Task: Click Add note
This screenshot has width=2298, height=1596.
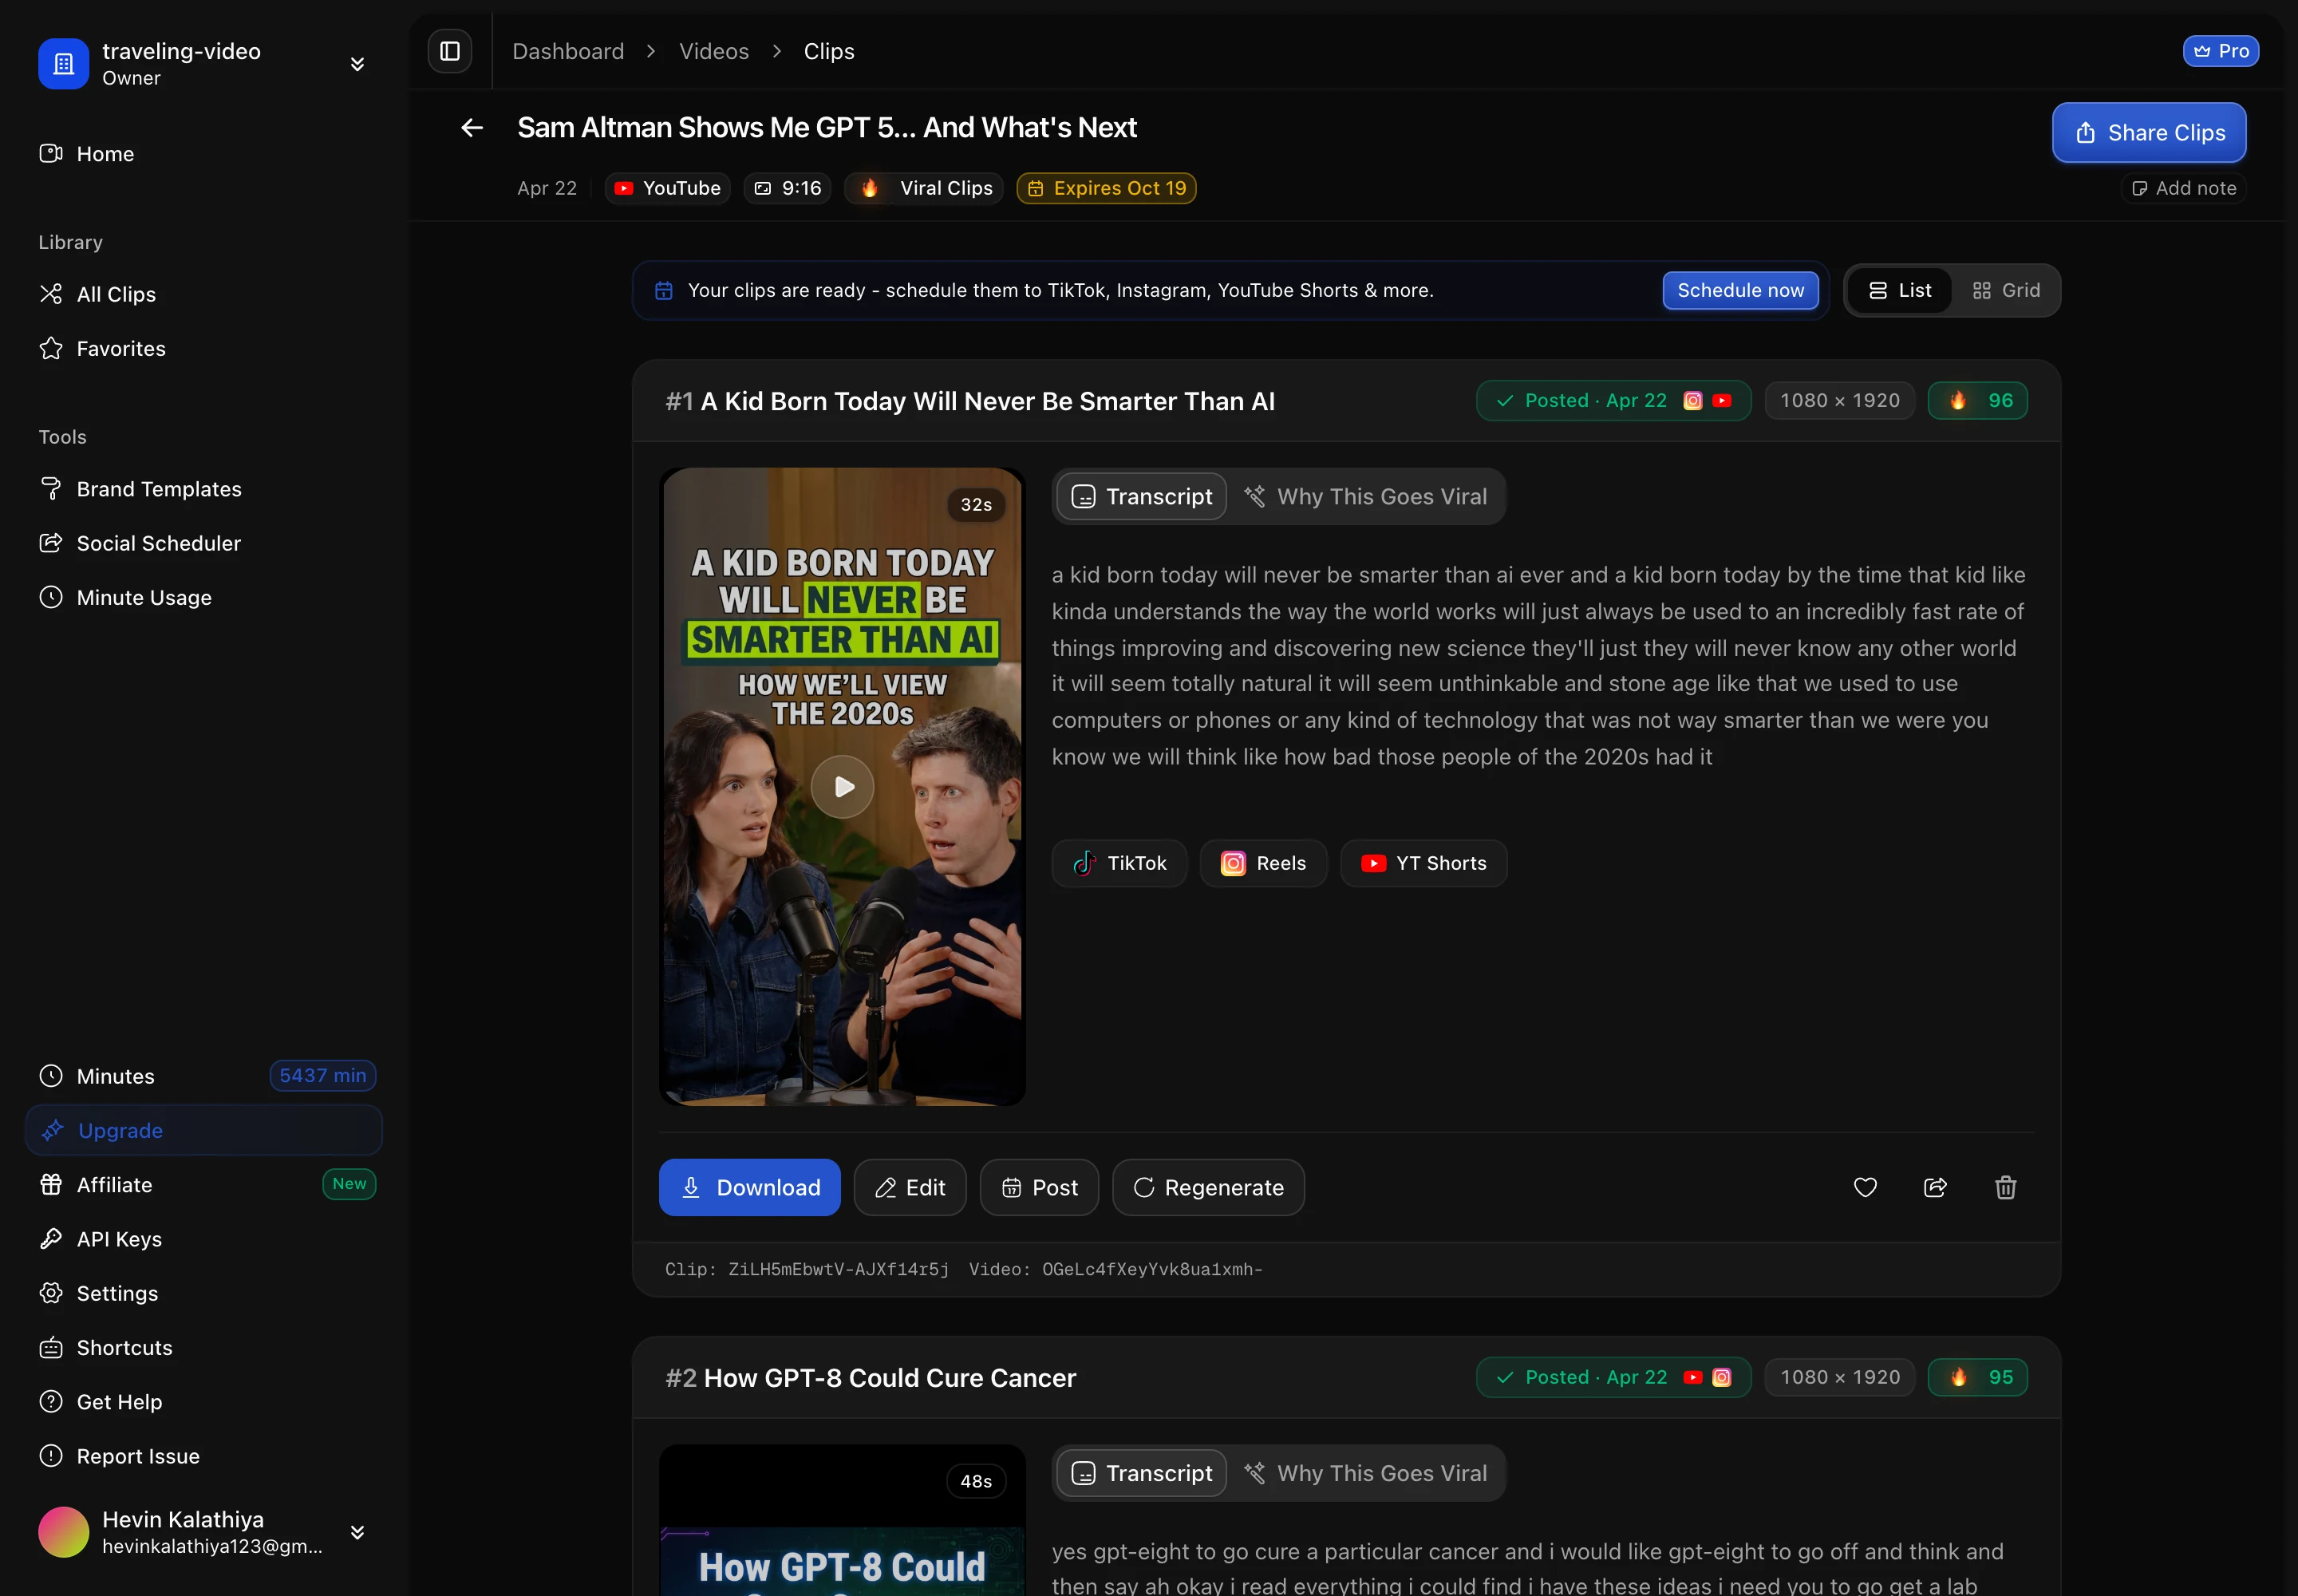Action: pyautogui.click(x=2184, y=188)
